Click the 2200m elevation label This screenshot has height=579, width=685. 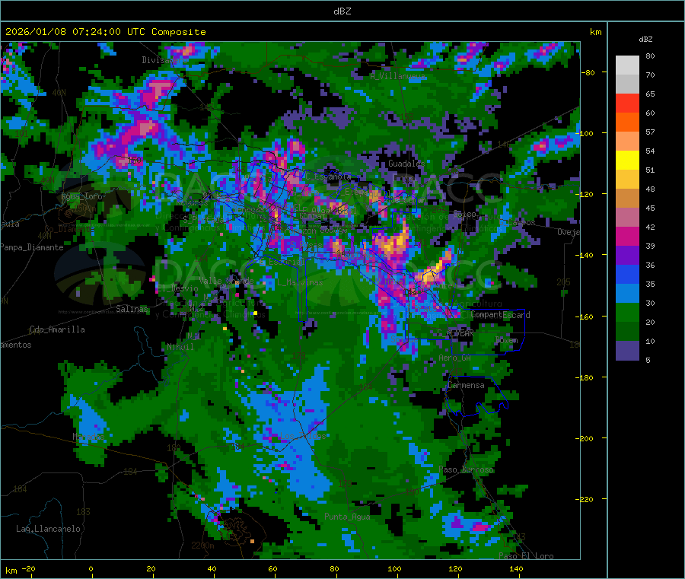[202, 546]
